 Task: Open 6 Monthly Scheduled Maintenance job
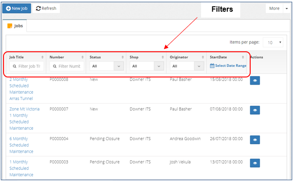tap(21, 145)
